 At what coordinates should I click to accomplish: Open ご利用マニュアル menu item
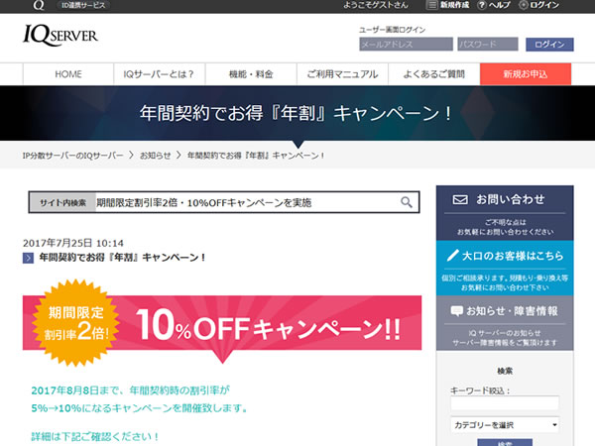click(x=342, y=74)
